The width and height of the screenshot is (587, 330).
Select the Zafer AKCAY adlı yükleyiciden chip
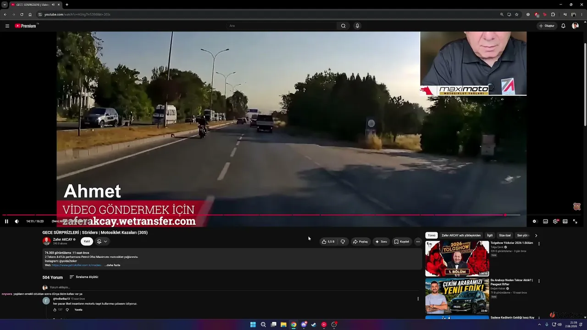point(461,235)
